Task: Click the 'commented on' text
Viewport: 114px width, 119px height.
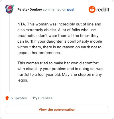Action: [x=54, y=9]
